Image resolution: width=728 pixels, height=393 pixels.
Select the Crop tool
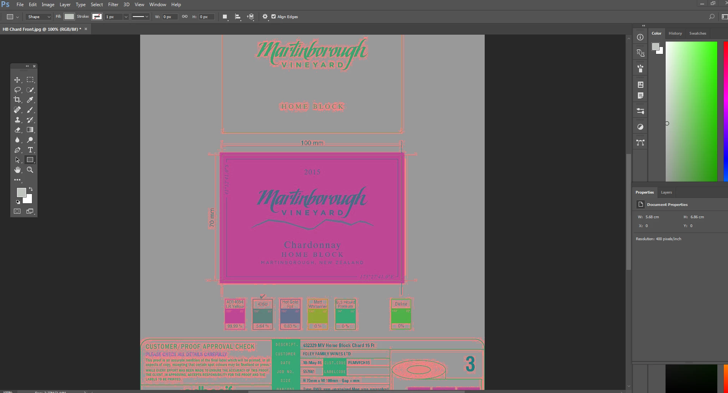(x=17, y=100)
